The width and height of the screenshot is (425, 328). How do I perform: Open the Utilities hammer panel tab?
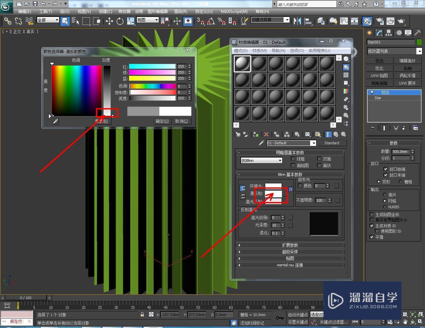418,33
